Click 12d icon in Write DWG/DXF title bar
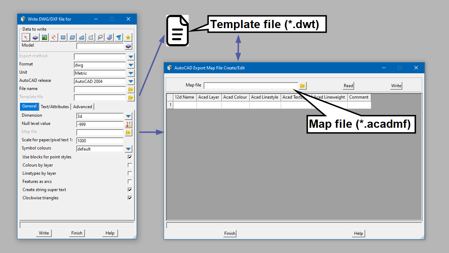Screen dimensions: 449x253 coord(23,19)
